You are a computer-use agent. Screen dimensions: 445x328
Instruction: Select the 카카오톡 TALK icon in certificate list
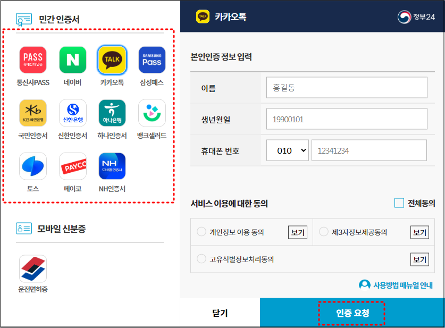[112, 60]
